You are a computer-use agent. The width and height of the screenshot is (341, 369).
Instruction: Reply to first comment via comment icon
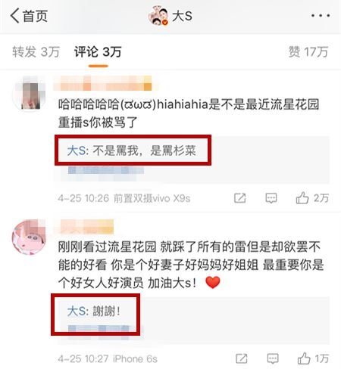pos(271,198)
